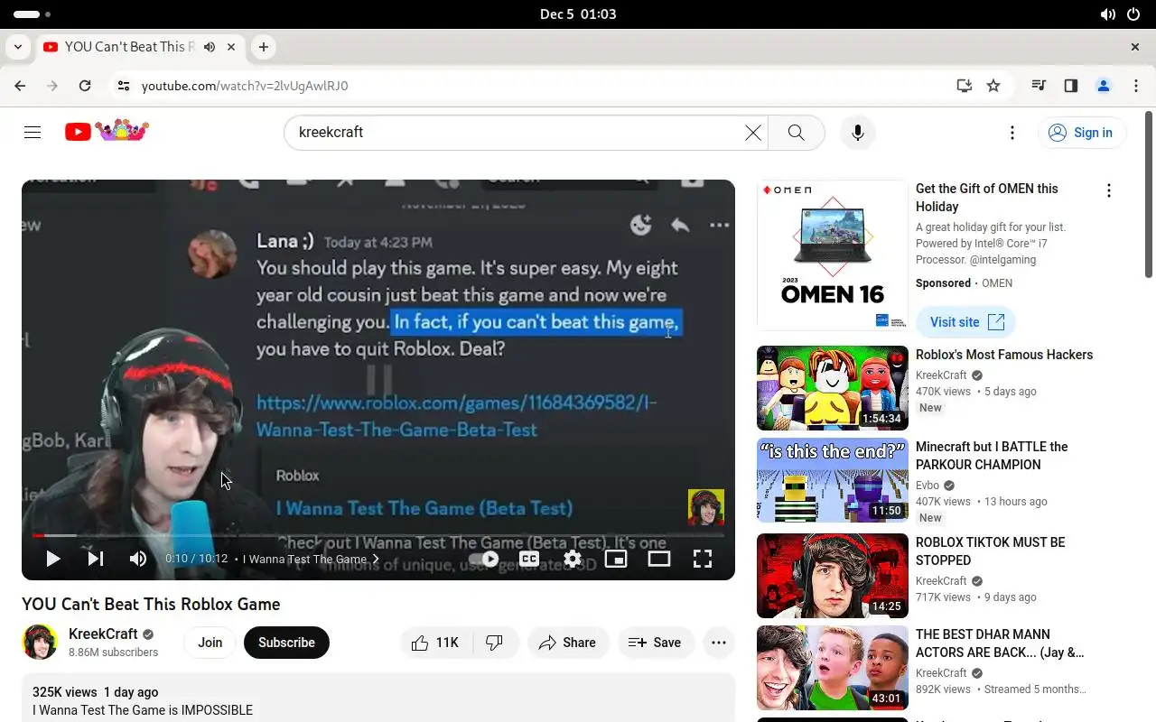Screen dimensions: 1156x722
Task: Open Activities overview in top bar
Action: pyautogui.click(x=32, y=14)
